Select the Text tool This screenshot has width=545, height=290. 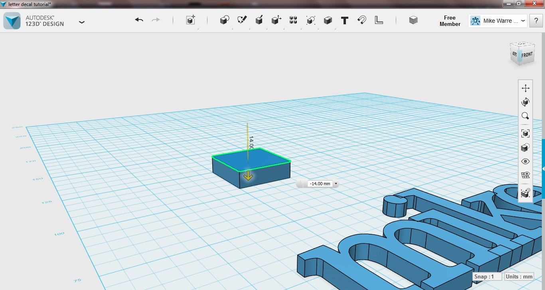tap(345, 20)
